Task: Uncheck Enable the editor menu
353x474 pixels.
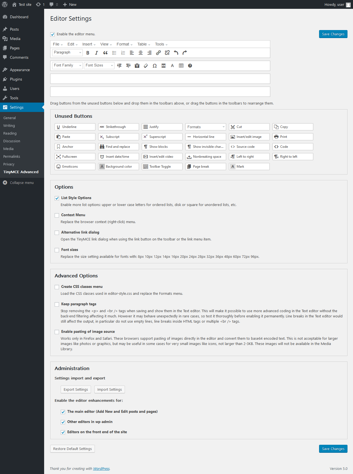Action: [52, 34]
